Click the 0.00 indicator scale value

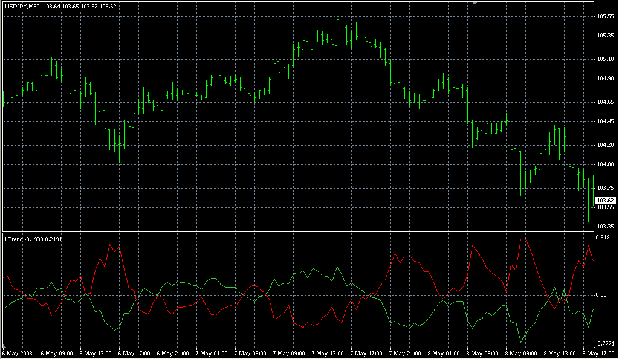(603, 295)
